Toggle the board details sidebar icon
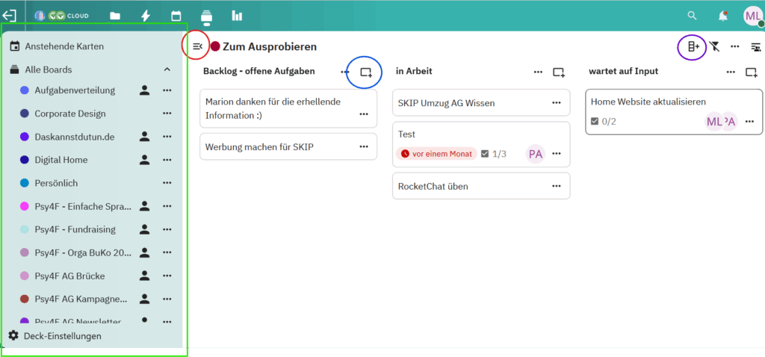 pos(755,46)
